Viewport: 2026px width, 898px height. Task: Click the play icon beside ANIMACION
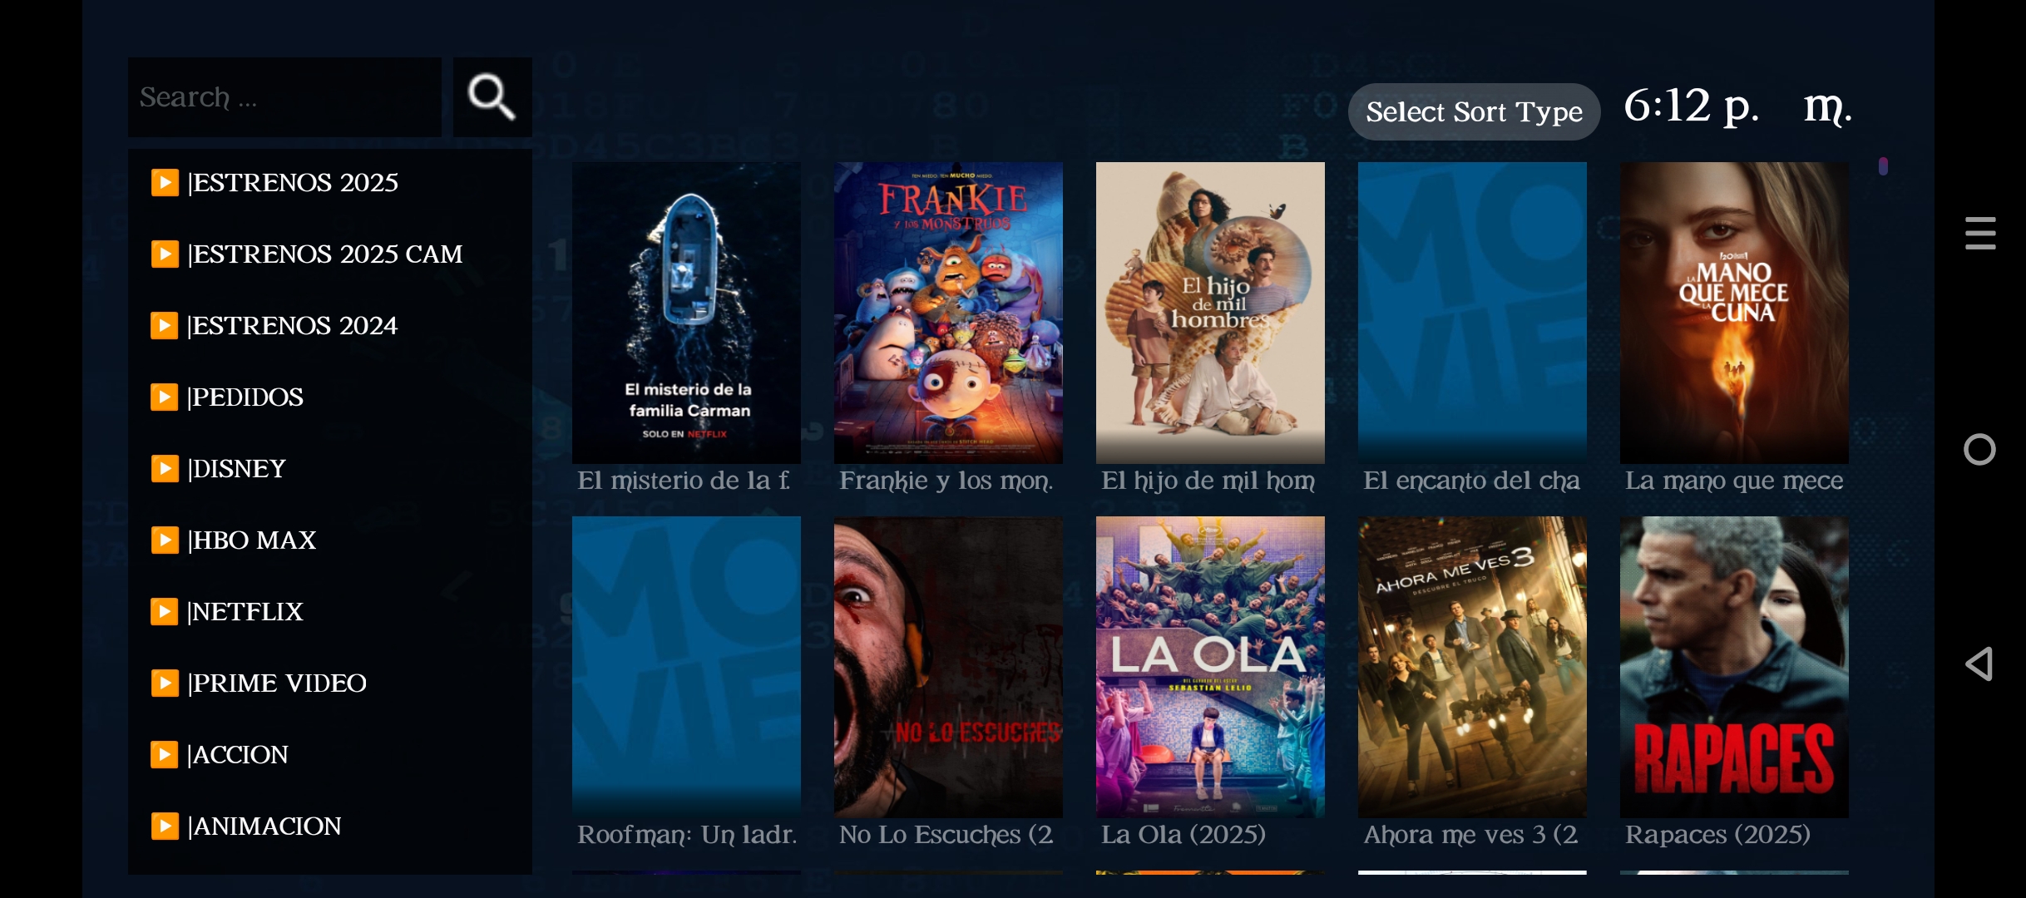[165, 826]
